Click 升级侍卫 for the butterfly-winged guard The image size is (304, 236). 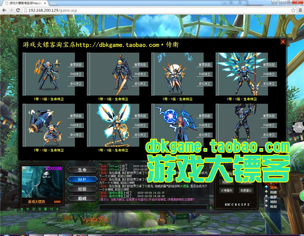tap(140, 126)
